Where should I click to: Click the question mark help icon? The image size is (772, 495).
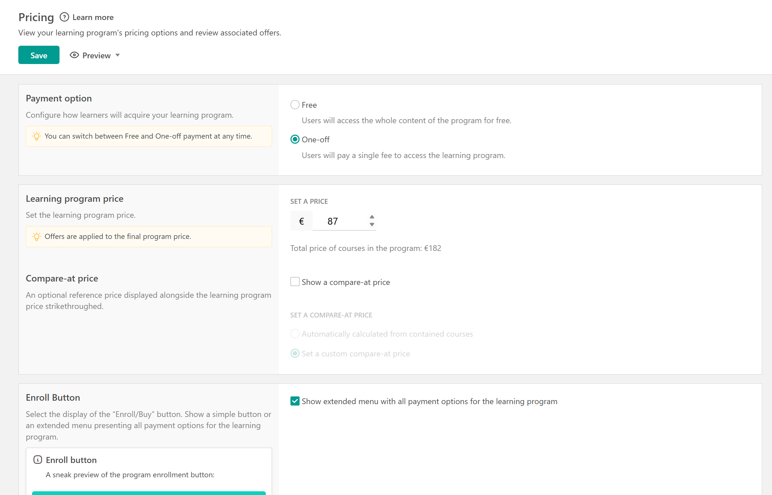coord(64,17)
